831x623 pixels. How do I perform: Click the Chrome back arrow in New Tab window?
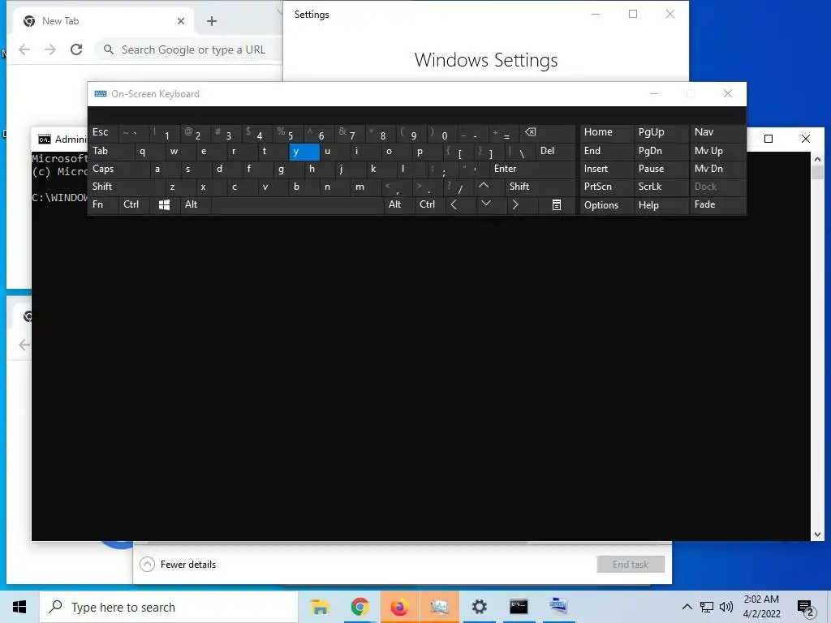tap(24, 49)
